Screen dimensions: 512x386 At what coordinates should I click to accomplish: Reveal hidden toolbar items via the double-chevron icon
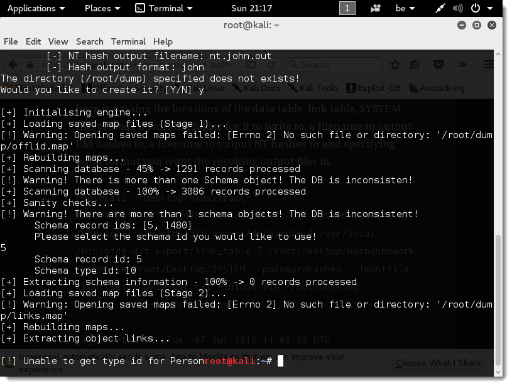[x=464, y=65]
